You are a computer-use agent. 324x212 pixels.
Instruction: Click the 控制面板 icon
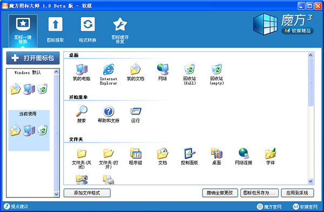pos(190,156)
